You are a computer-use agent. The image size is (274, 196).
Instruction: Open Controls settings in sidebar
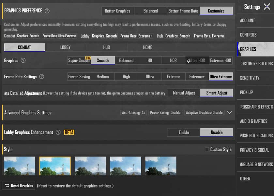point(255,35)
